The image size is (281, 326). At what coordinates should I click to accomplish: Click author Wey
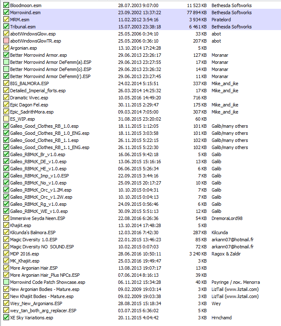[216, 303]
